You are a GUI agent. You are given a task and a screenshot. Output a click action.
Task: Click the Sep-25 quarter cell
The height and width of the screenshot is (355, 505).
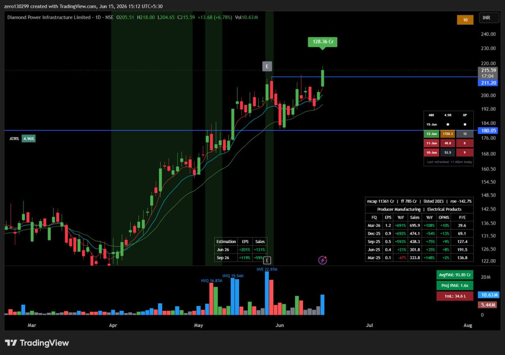point(374,241)
